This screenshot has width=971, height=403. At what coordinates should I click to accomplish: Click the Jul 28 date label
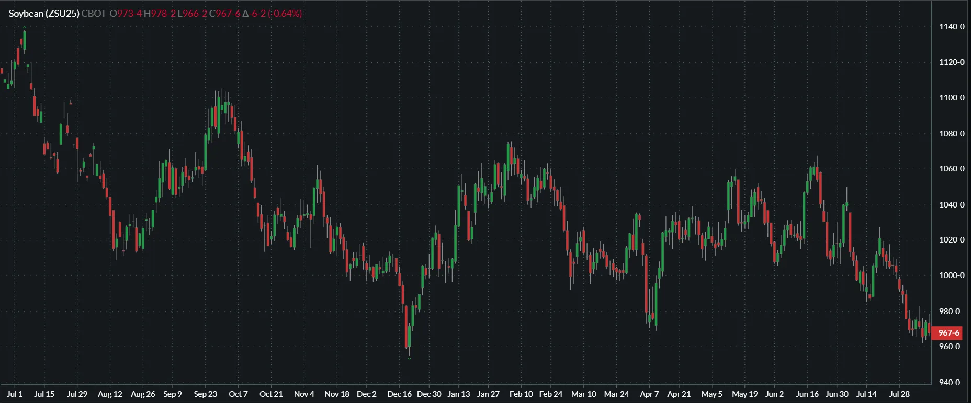point(899,394)
